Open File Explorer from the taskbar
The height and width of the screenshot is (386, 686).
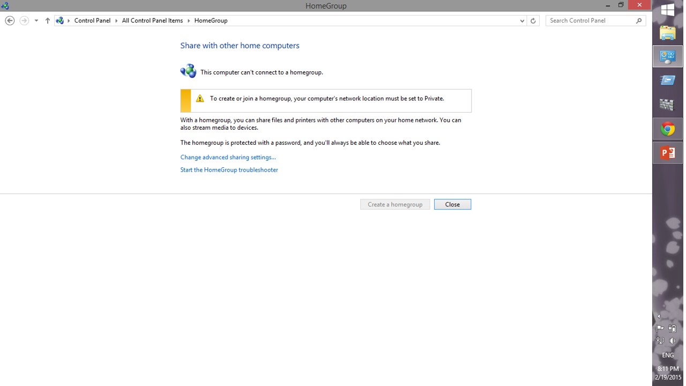tap(667, 33)
